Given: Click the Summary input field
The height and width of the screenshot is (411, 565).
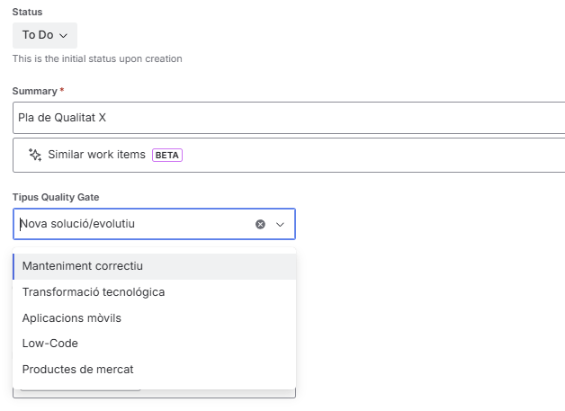Looking at the screenshot, I should 289,118.
